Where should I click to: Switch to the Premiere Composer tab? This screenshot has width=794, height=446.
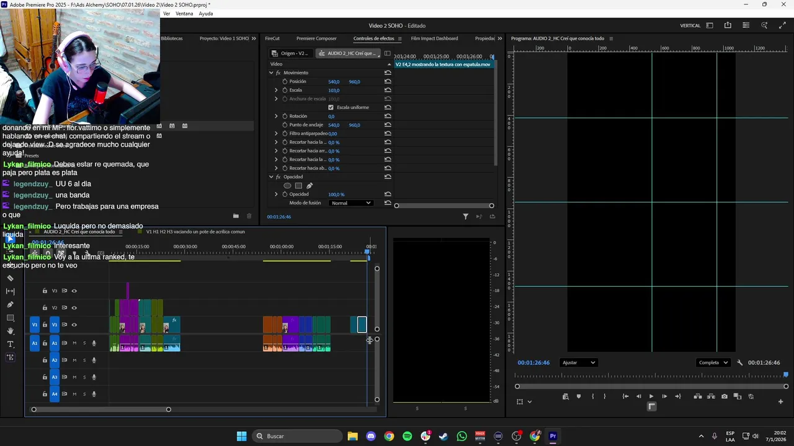[x=316, y=38]
